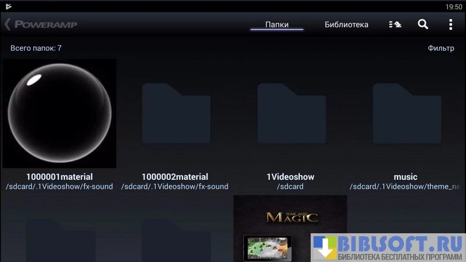Select the 1Videoshow folder title text
This screenshot has height=262, width=466.
291,177
